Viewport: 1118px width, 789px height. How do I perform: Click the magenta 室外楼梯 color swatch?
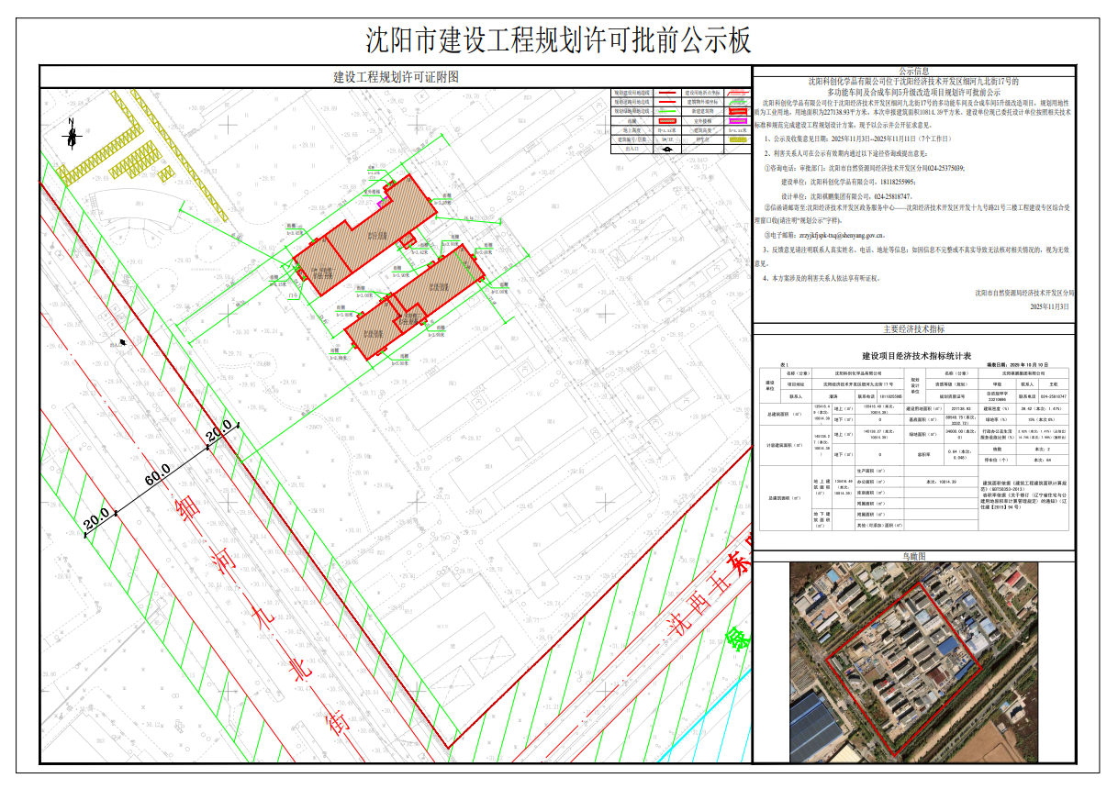tap(740, 121)
